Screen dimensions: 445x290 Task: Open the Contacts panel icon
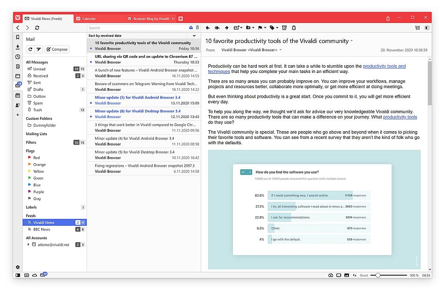coord(17,105)
